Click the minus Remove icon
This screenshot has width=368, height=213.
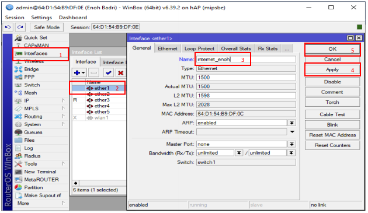click(94, 73)
